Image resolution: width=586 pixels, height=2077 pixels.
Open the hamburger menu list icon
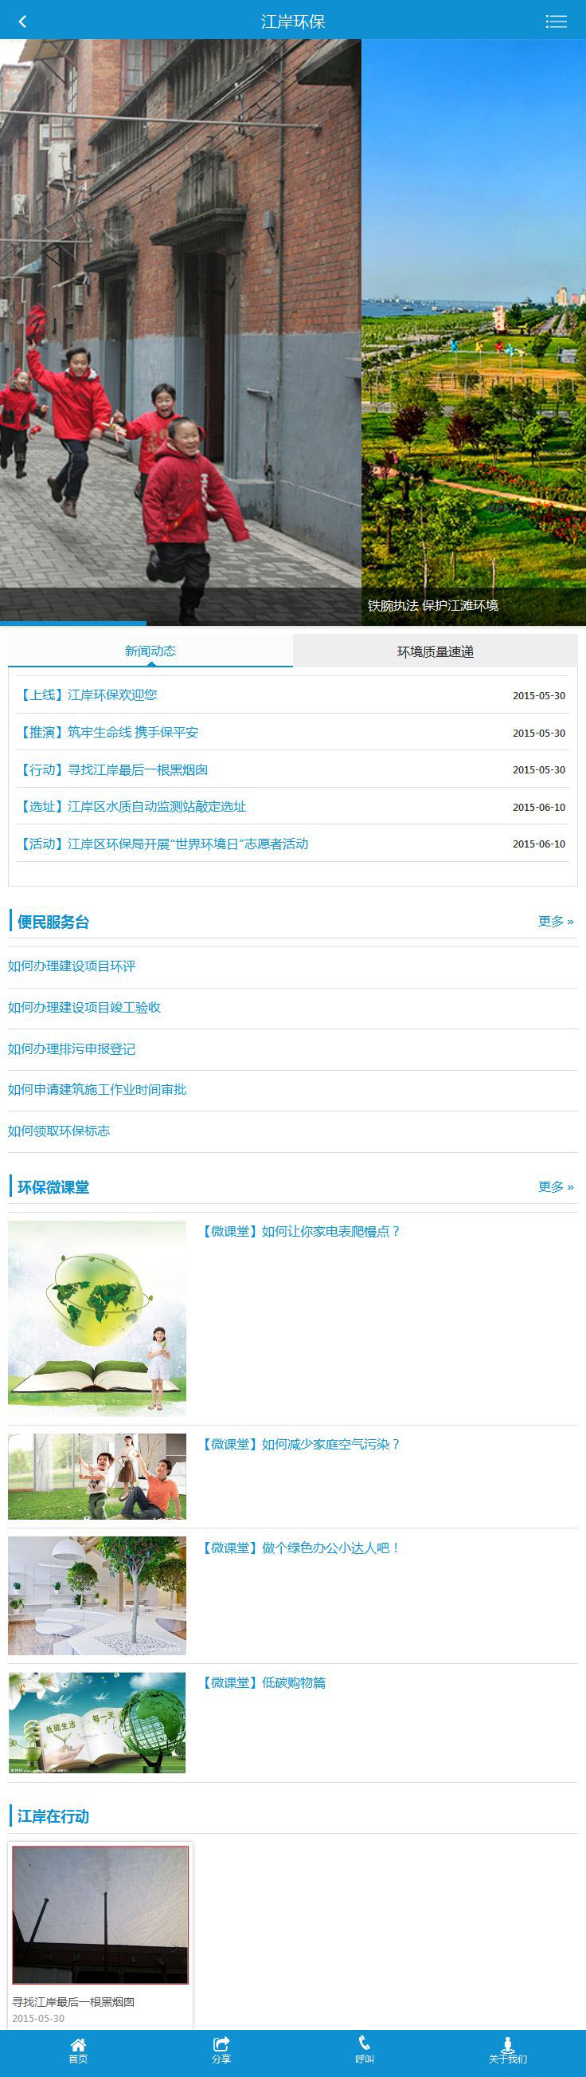[x=556, y=22]
